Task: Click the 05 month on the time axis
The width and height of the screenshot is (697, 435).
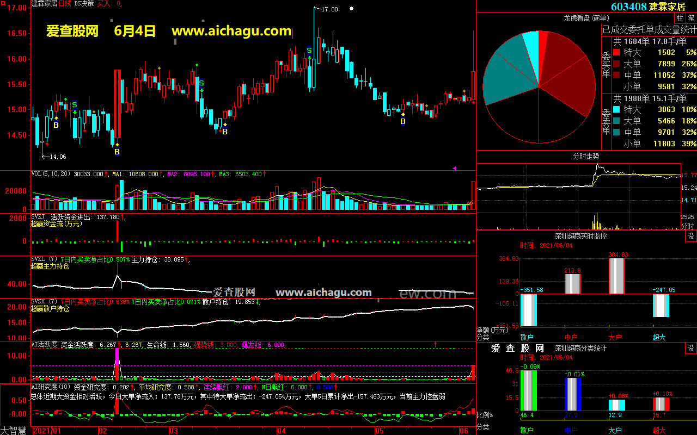Action: pyautogui.click(x=378, y=431)
